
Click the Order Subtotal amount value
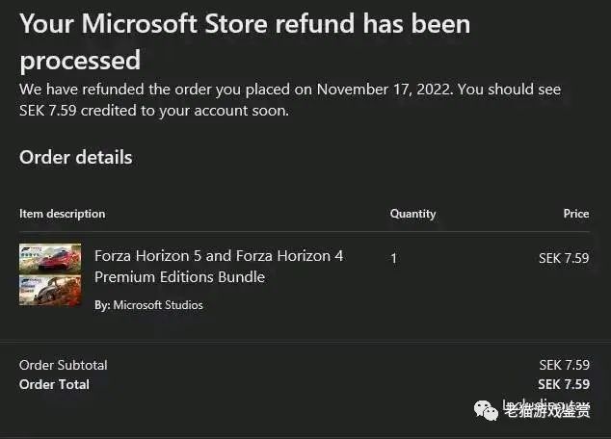click(x=564, y=365)
